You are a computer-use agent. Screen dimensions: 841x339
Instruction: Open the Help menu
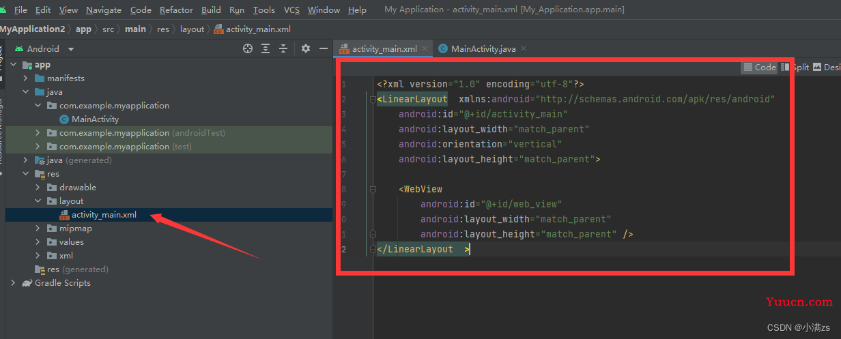point(357,10)
